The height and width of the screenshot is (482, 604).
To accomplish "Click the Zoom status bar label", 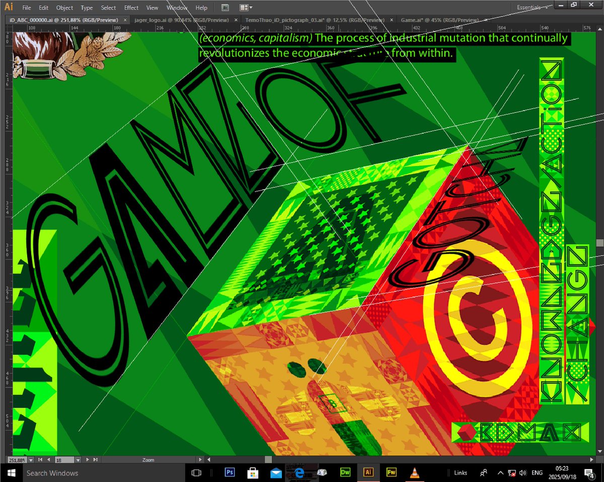I will coord(148,459).
